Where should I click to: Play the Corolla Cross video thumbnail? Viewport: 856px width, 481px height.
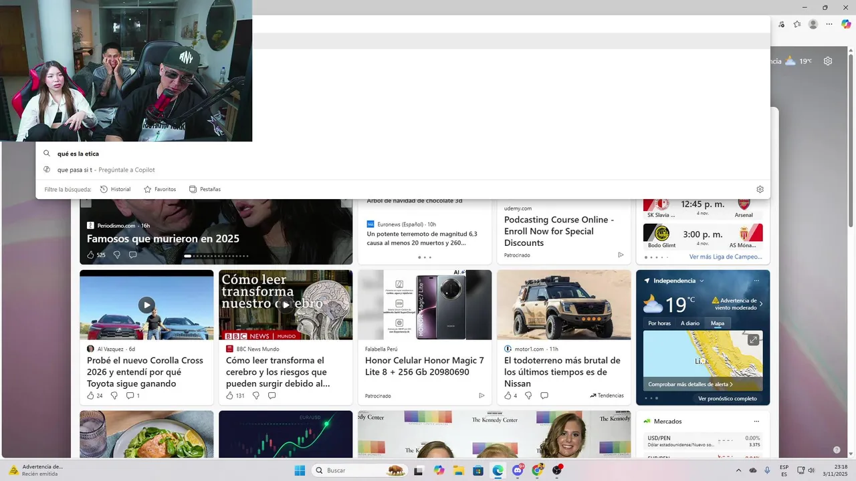click(146, 305)
